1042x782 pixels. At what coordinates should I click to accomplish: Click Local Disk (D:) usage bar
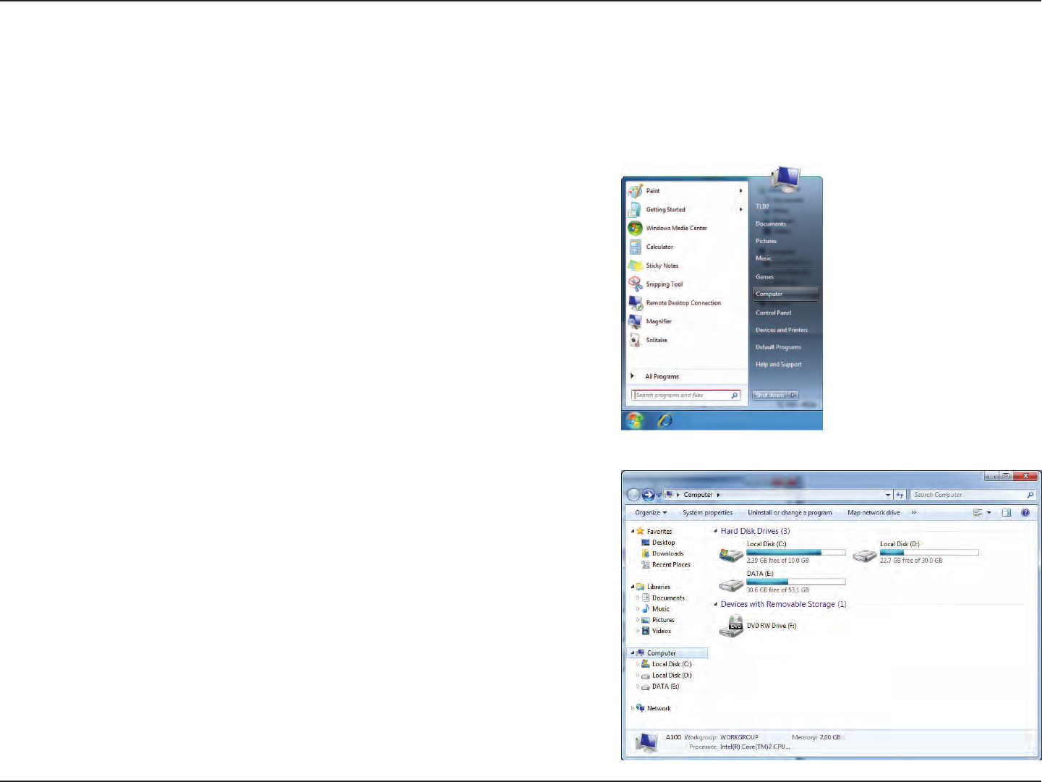(x=929, y=553)
